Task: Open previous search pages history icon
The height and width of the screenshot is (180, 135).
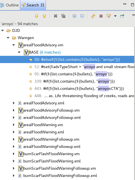Action: (109, 16)
